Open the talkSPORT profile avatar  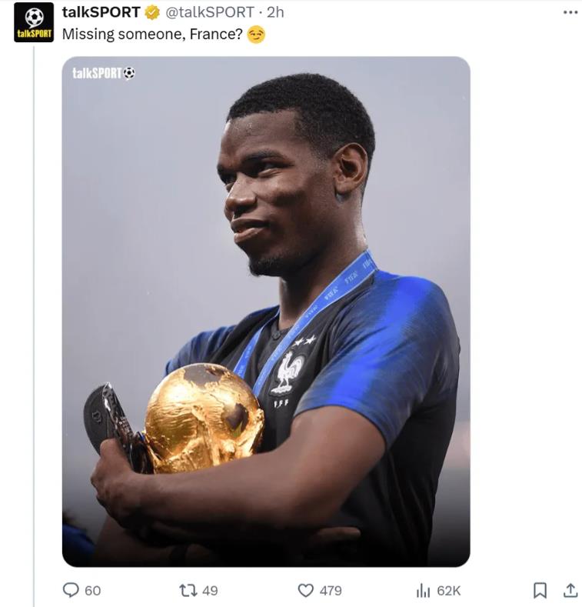click(34, 22)
